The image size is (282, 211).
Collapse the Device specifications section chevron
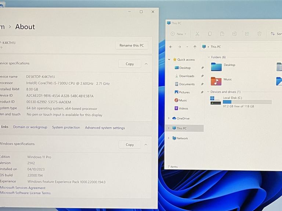(x=146, y=64)
